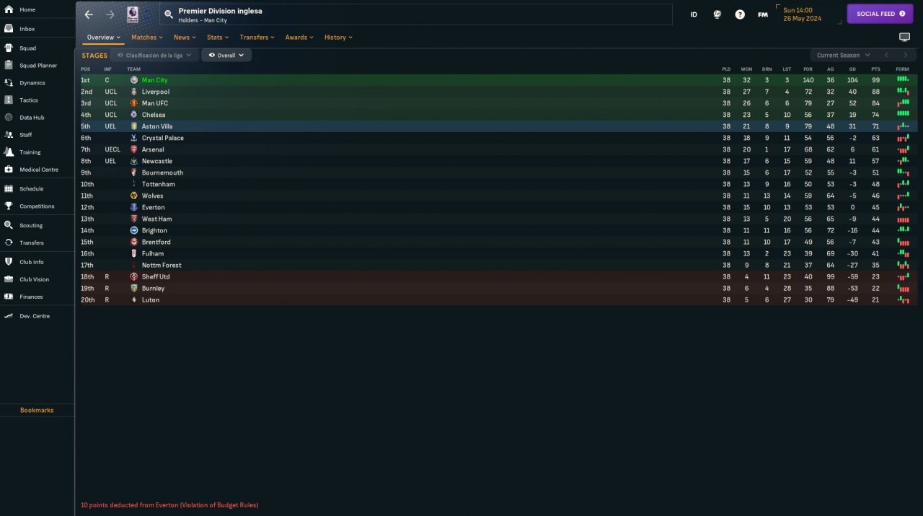Click Everton points deduction note

click(x=169, y=505)
